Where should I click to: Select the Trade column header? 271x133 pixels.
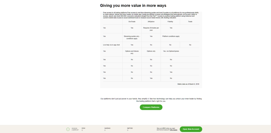coord(190,22)
